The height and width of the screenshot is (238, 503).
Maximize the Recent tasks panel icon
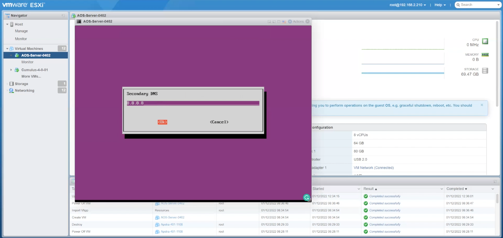click(x=495, y=181)
